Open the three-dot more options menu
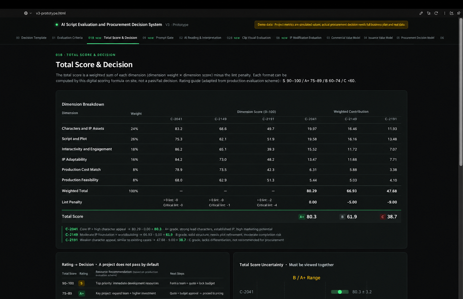 [444, 13]
